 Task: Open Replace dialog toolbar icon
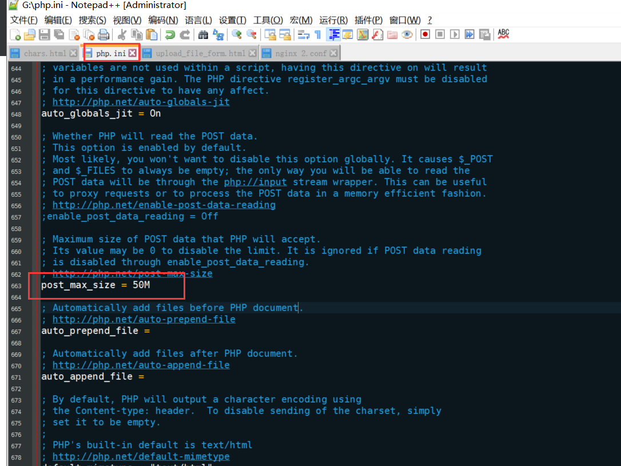click(x=218, y=35)
